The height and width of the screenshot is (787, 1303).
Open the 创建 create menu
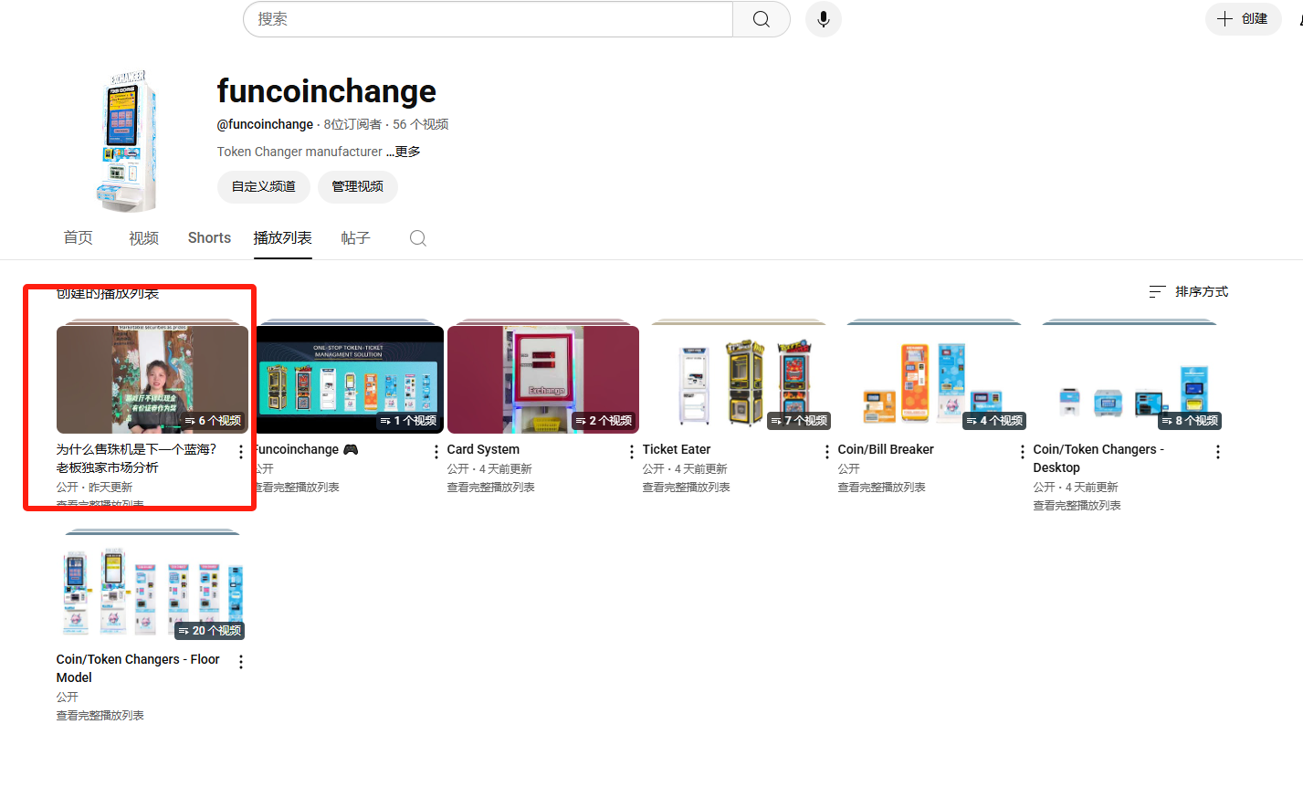(1244, 19)
